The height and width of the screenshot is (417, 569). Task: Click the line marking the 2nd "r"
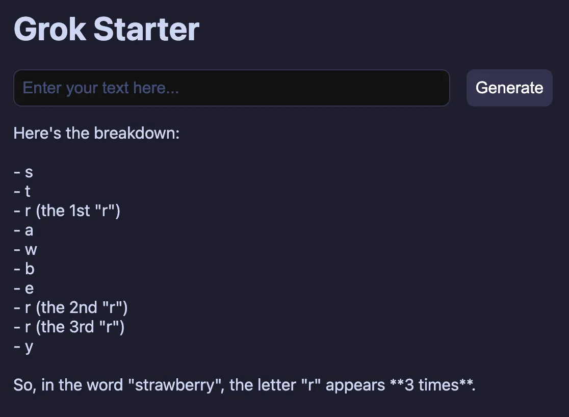point(70,307)
